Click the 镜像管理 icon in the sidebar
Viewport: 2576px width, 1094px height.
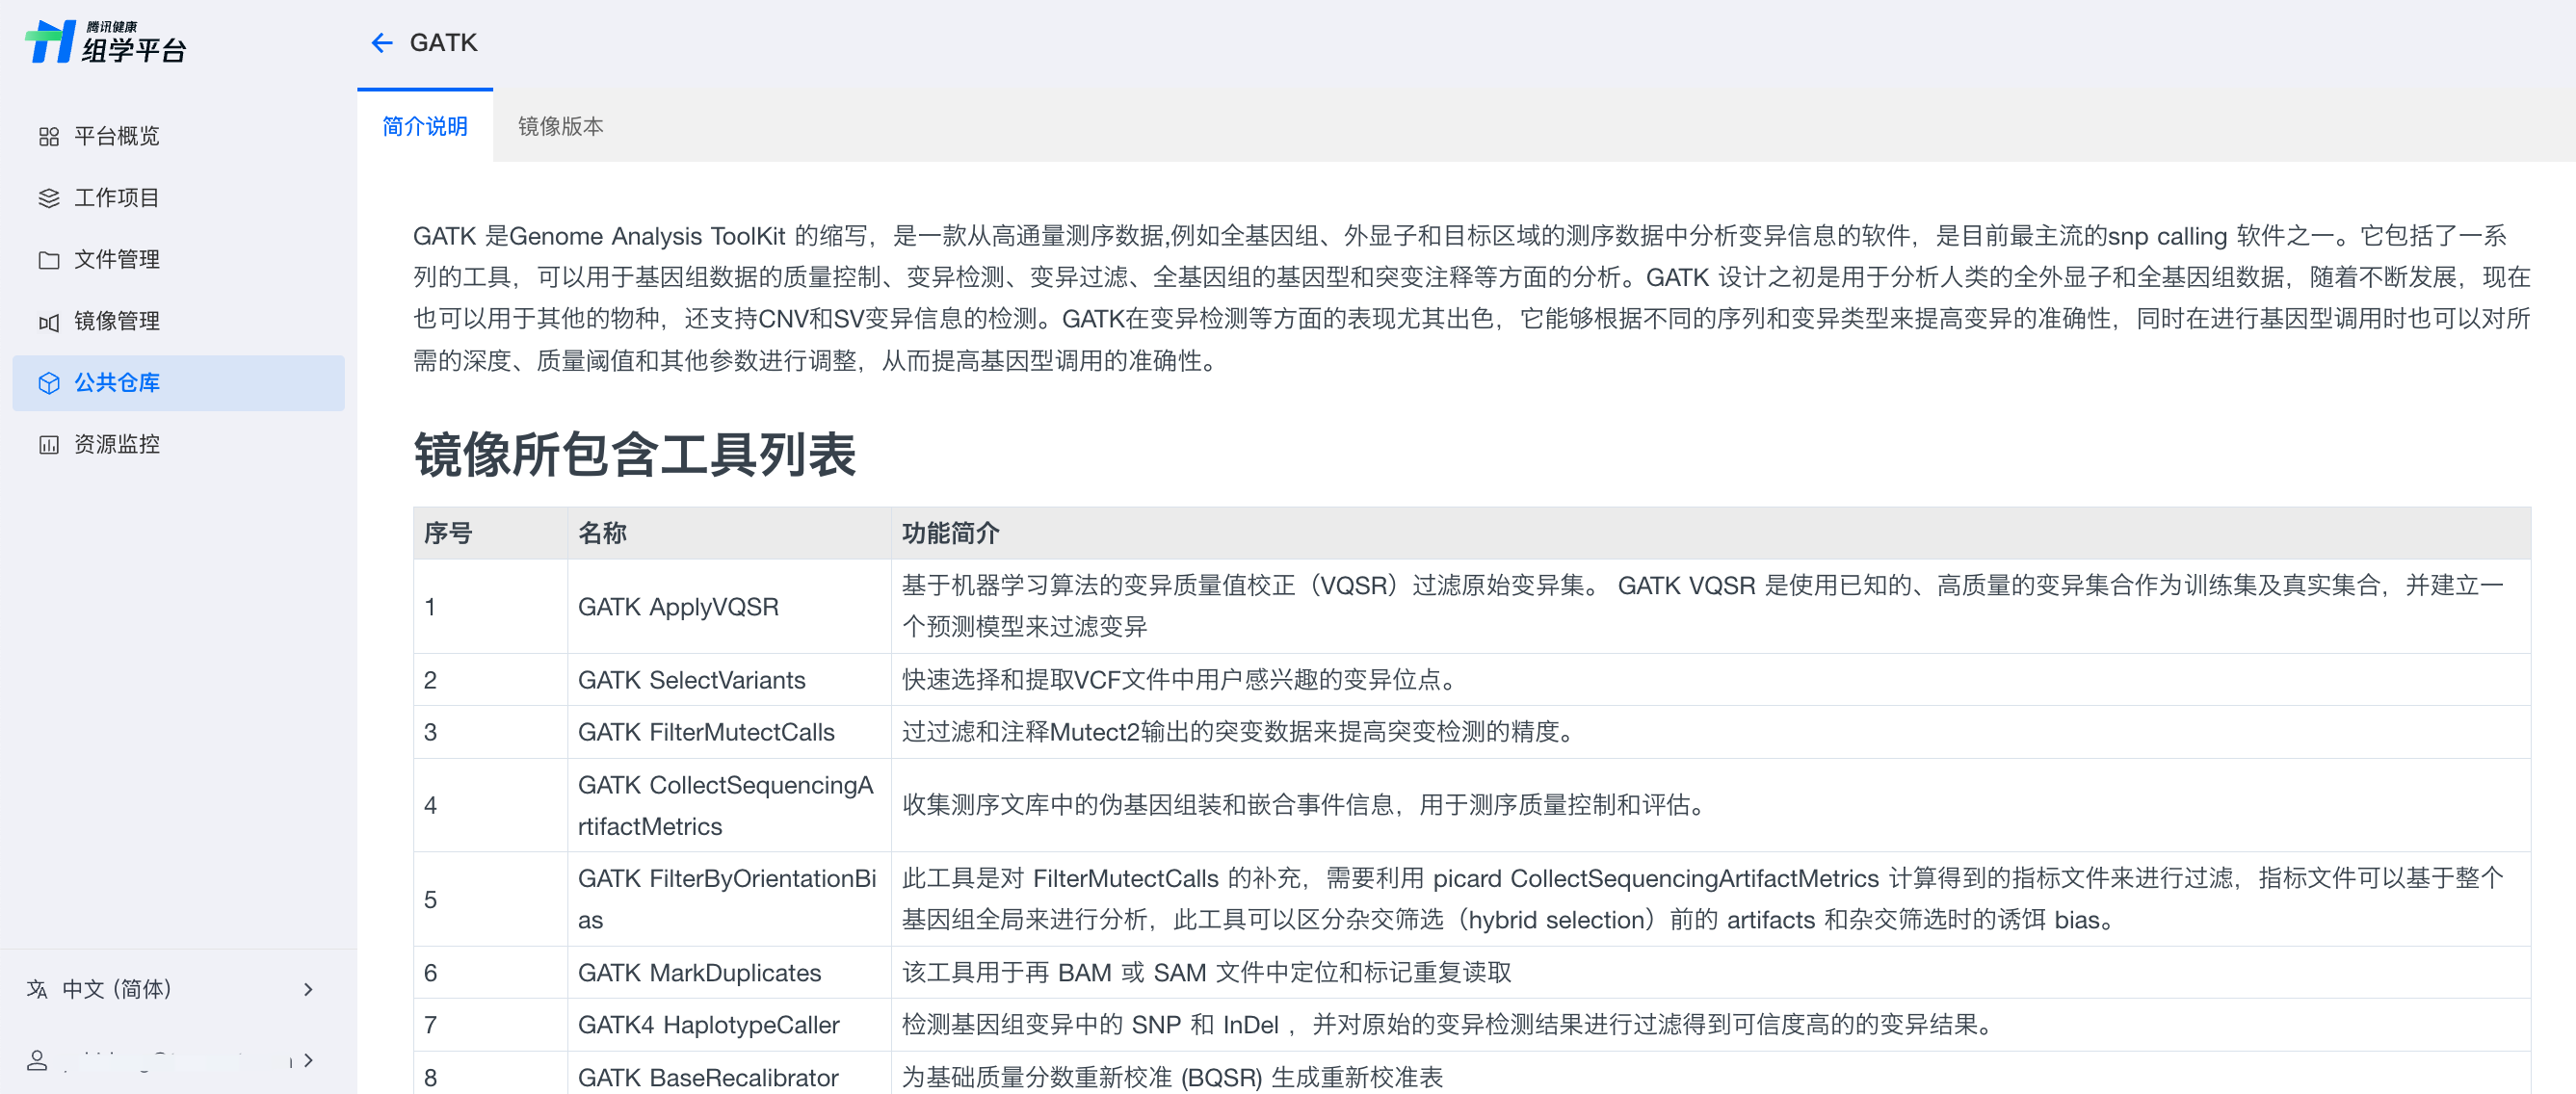pos(49,322)
